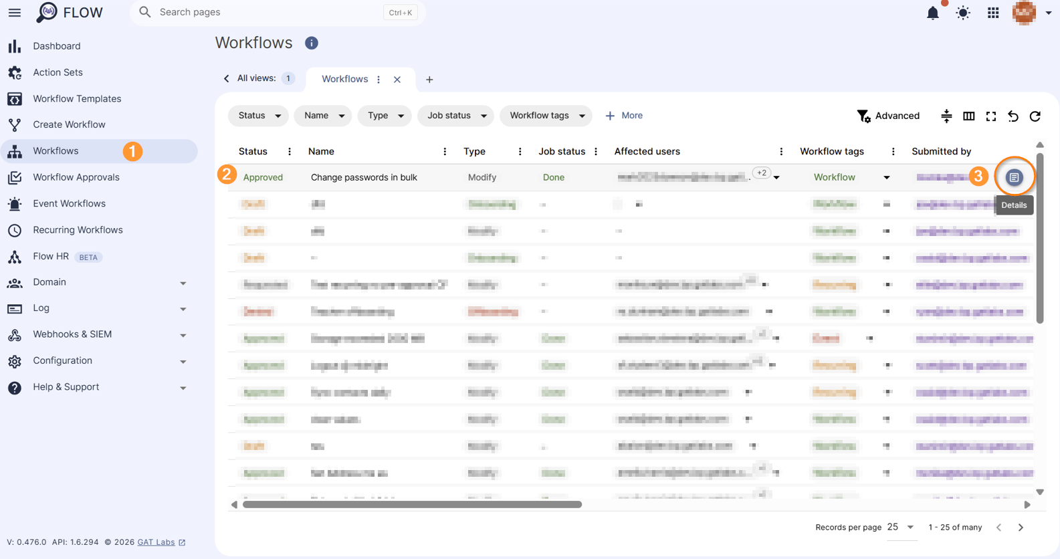Screen dimensions: 1060x559
Task: Expand affected users for Change passwords row
Action: [x=776, y=178]
